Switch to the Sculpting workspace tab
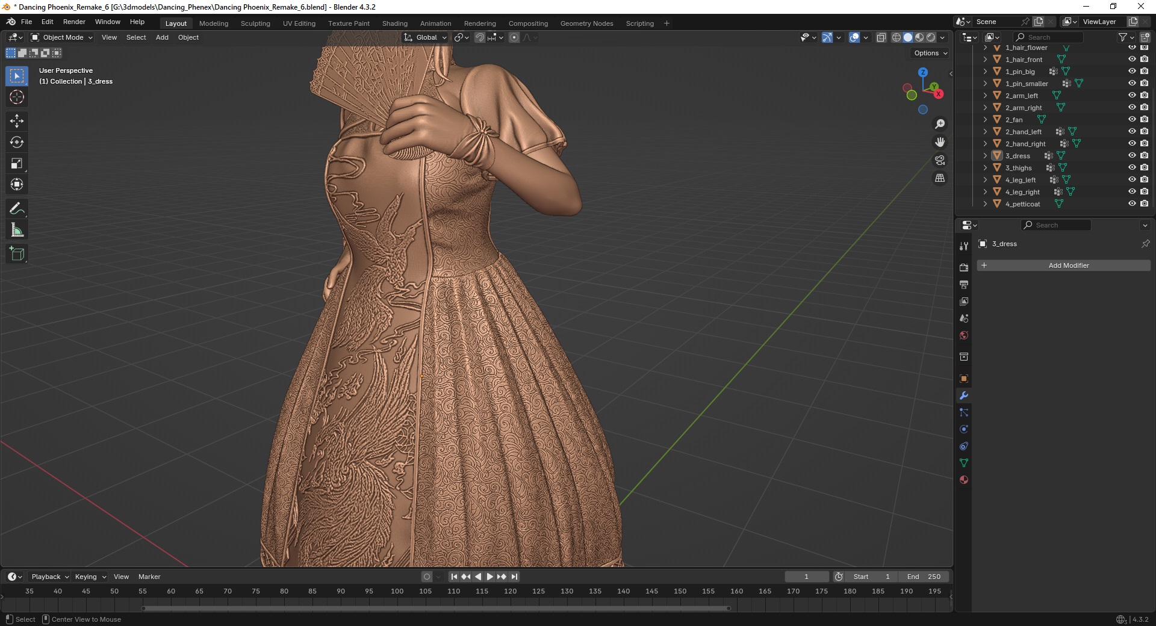Screen dimensions: 1156x626 (x=255, y=23)
